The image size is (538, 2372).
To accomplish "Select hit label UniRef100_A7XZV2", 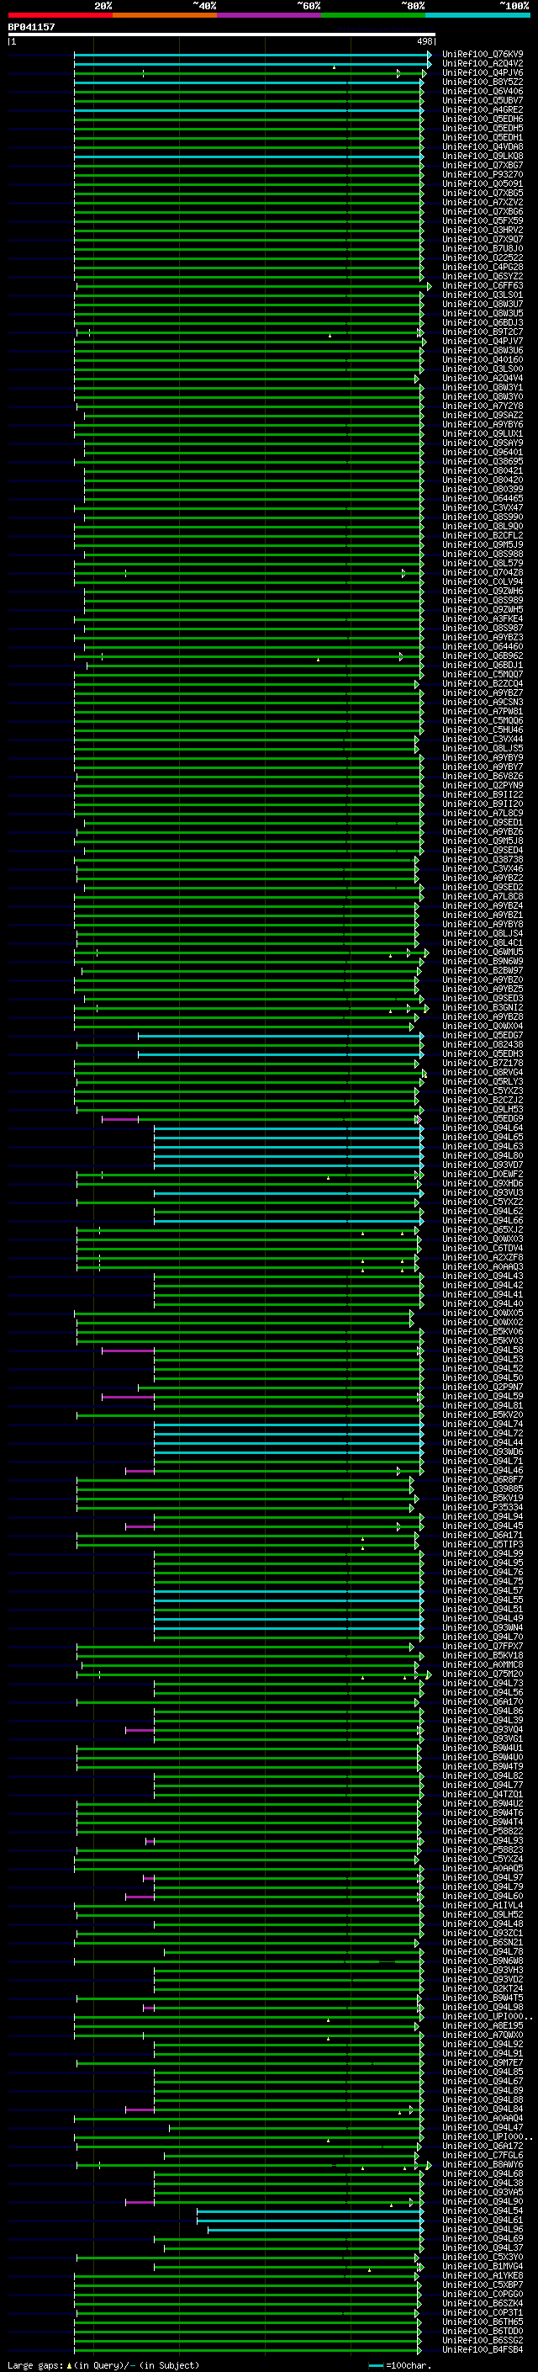I will tap(483, 203).
